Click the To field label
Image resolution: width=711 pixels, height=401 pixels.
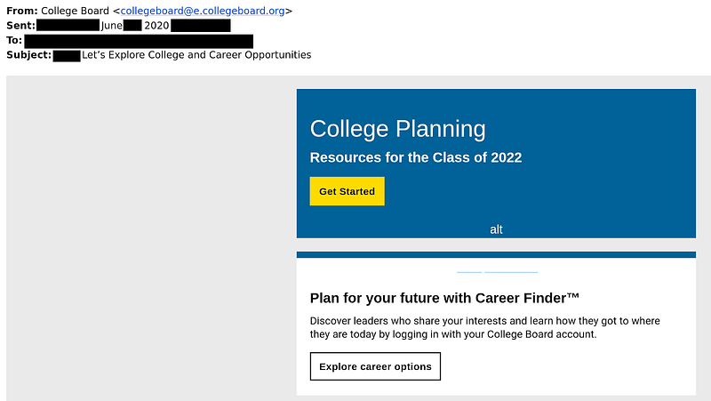tap(14, 40)
